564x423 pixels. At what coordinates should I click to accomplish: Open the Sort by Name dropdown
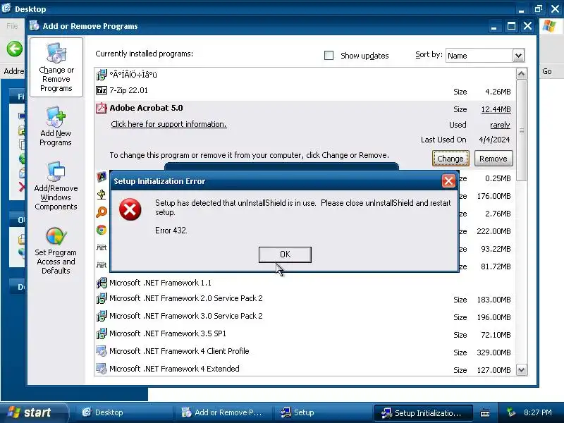tap(518, 56)
